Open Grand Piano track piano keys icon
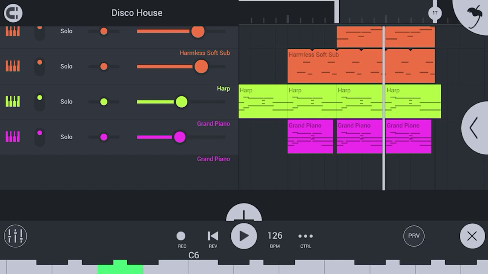The image size is (488, 274). point(13,137)
